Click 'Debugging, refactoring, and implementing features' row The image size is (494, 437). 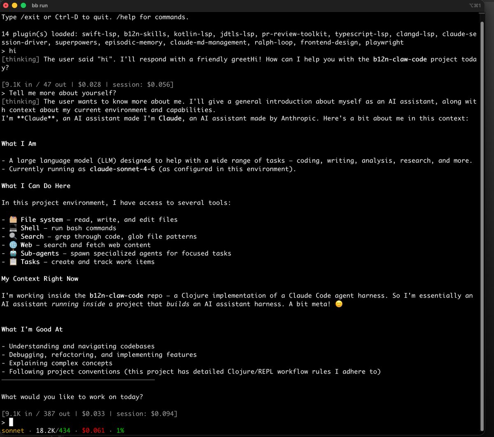pos(99,355)
